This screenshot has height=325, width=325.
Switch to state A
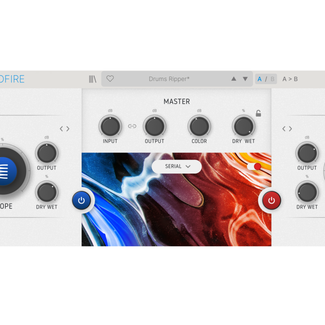click(260, 79)
